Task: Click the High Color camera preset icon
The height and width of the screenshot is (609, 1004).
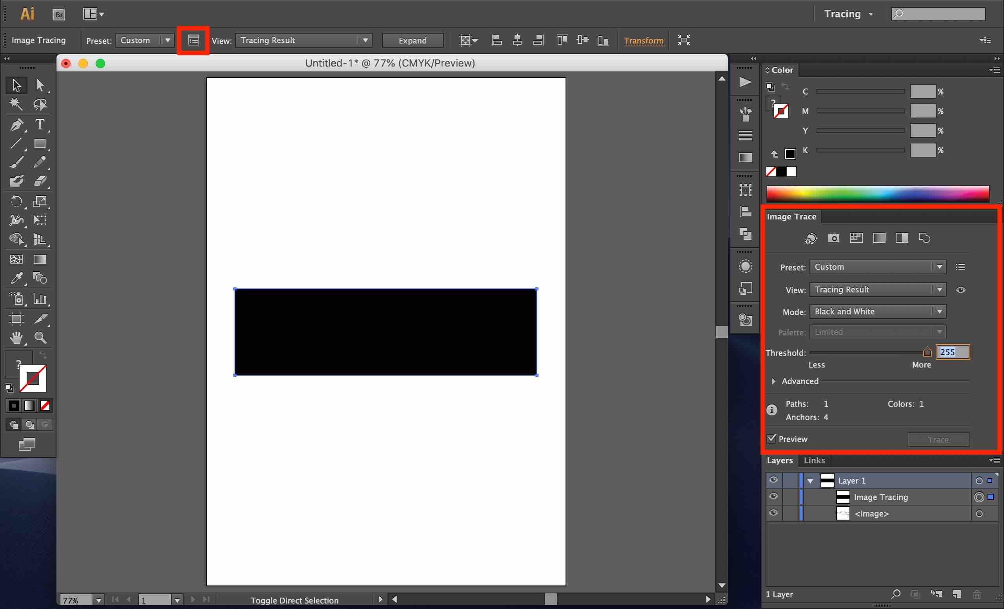Action: [x=834, y=238]
